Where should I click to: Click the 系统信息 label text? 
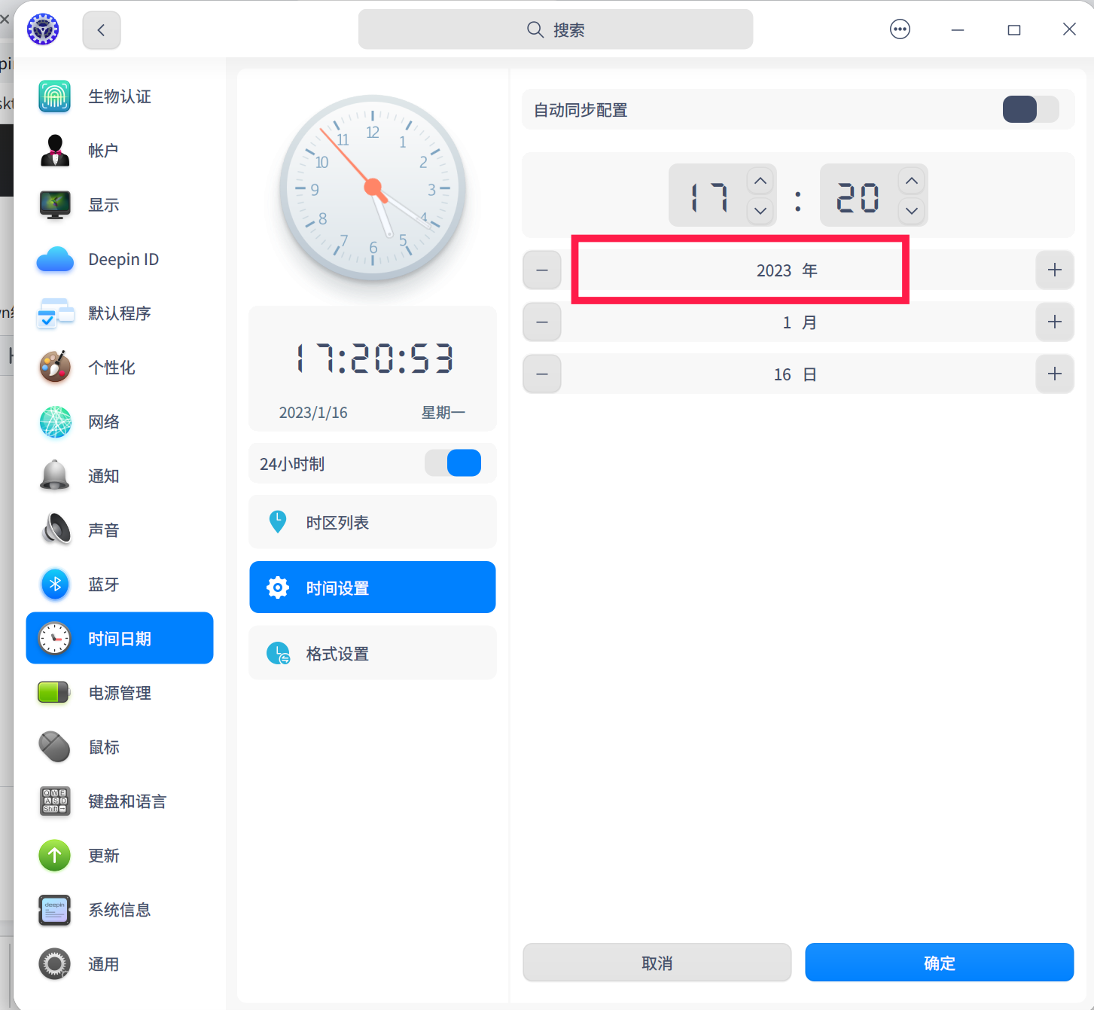[x=120, y=910]
